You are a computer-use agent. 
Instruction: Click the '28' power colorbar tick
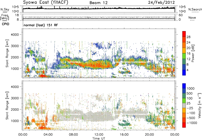(x=188, y=37)
